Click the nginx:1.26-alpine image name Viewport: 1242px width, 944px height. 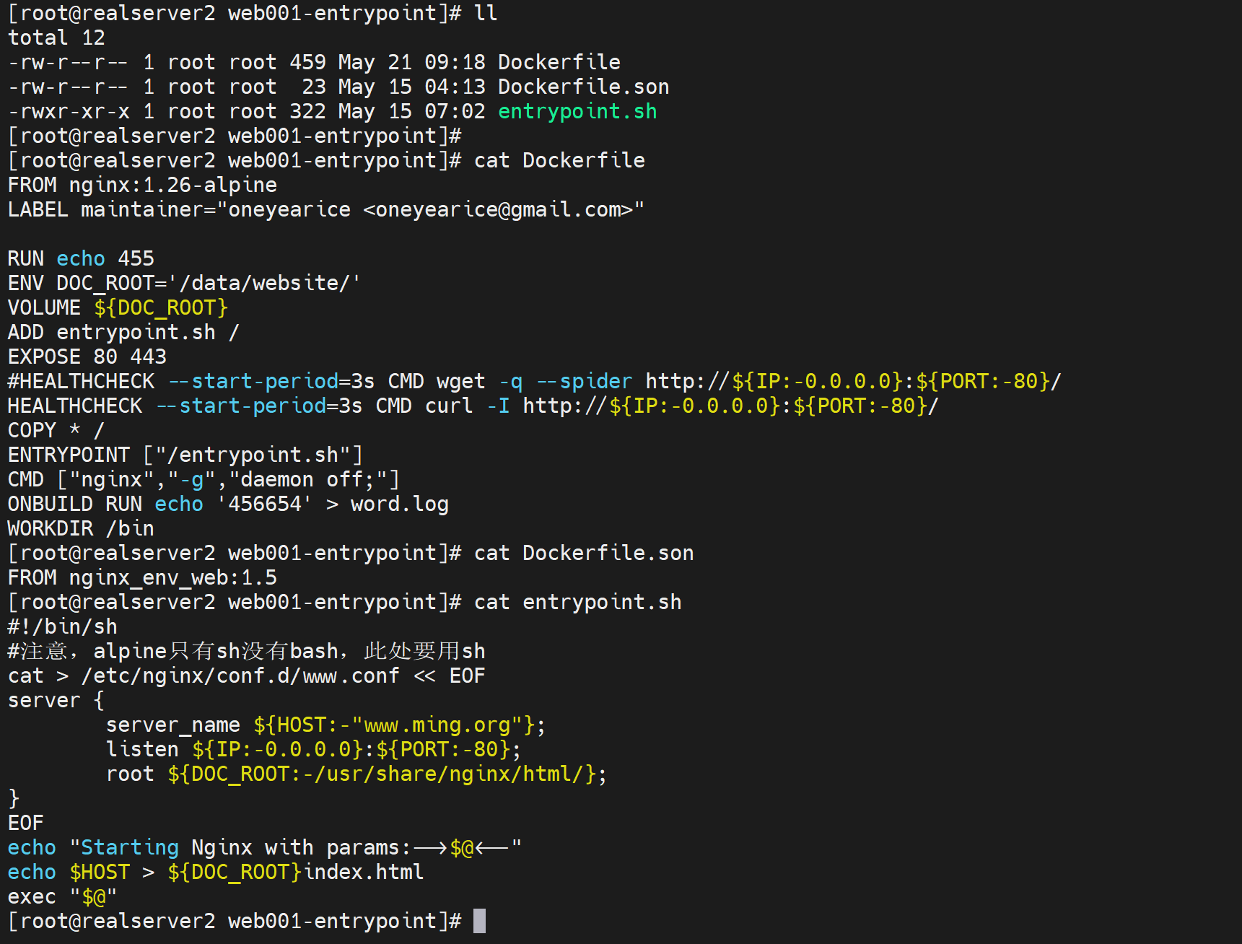pyautogui.click(x=172, y=185)
